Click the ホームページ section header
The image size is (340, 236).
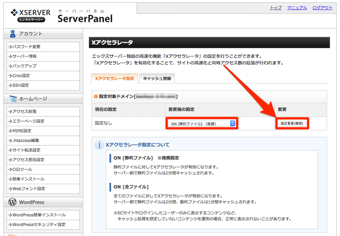pos(43,99)
